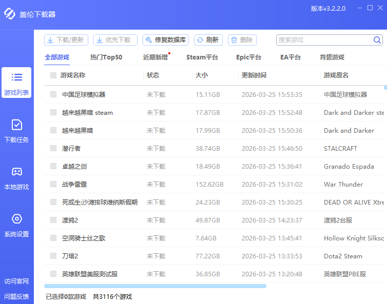Check the box for 潜行者
387x304 pixels.
(53, 148)
